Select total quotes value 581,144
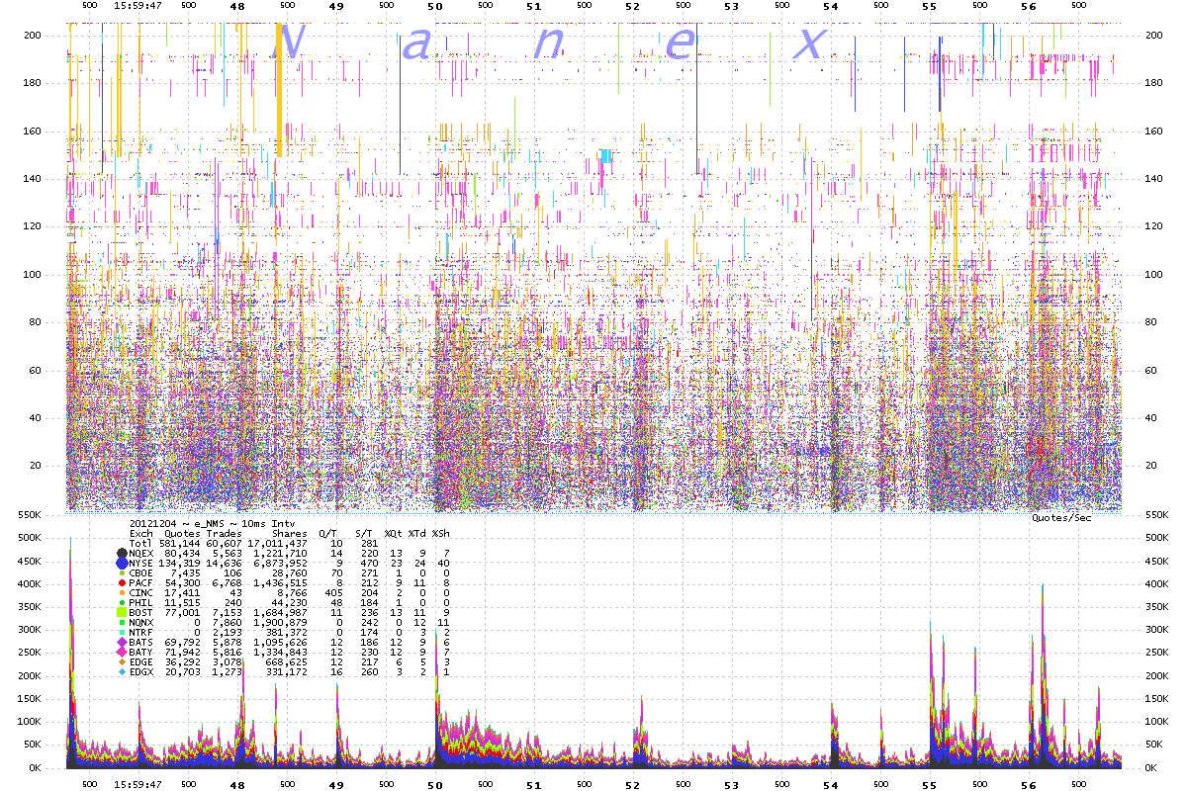Image resolution: width=1187 pixels, height=791 pixels. coord(180,543)
